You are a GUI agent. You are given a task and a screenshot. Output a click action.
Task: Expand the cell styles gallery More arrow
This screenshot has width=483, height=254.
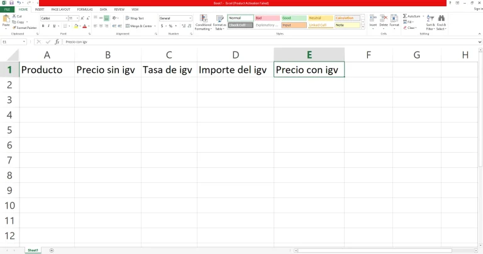[363, 27]
